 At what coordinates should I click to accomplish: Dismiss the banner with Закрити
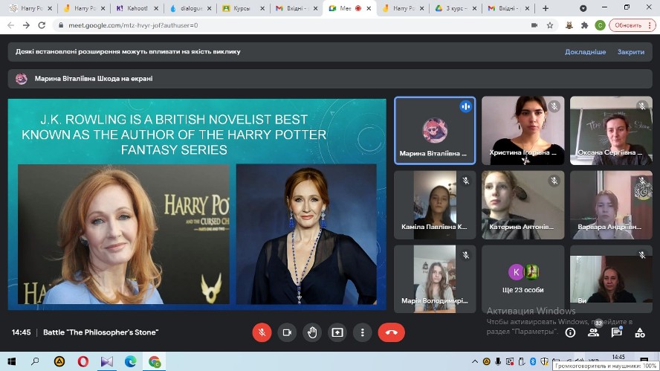tap(631, 52)
